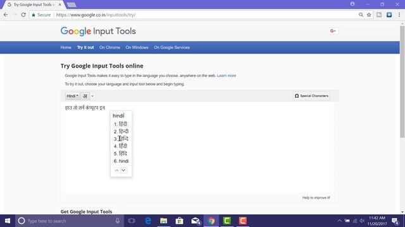Click the zoom magnifier icon in address bar
The width and height of the screenshot is (405, 227).
coord(361,15)
